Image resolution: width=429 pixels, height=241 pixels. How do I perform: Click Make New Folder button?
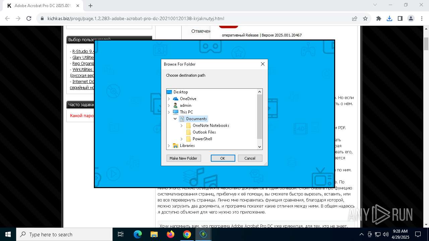[x=183, y=158]
